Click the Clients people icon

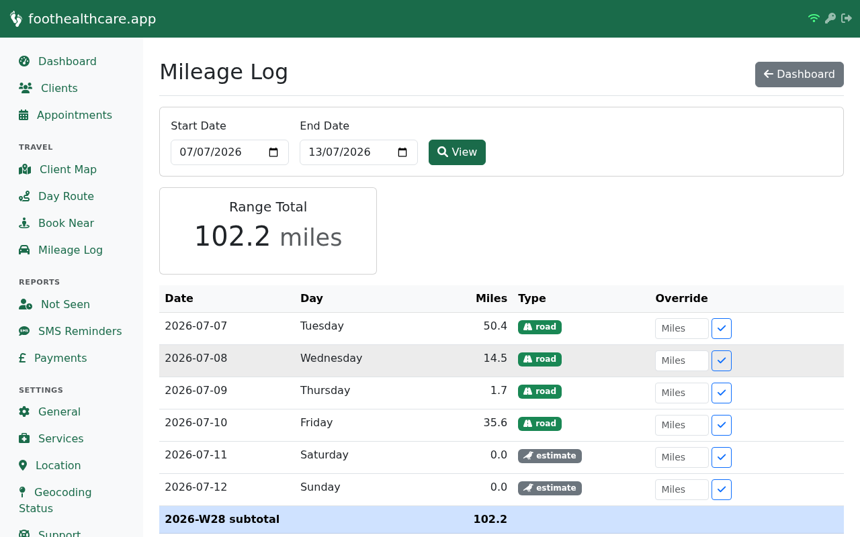(x=26, y=88)
